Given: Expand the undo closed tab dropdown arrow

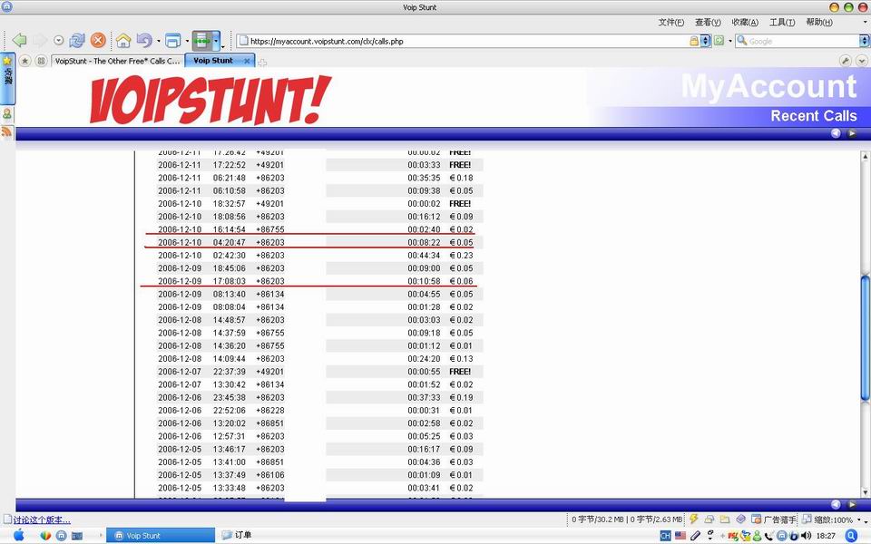Looking at the screenshot, I should [159, 41].
